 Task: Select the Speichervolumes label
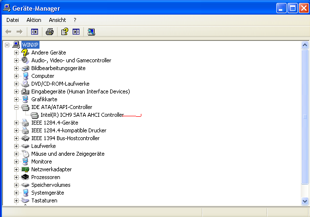(x=51, y=185)
